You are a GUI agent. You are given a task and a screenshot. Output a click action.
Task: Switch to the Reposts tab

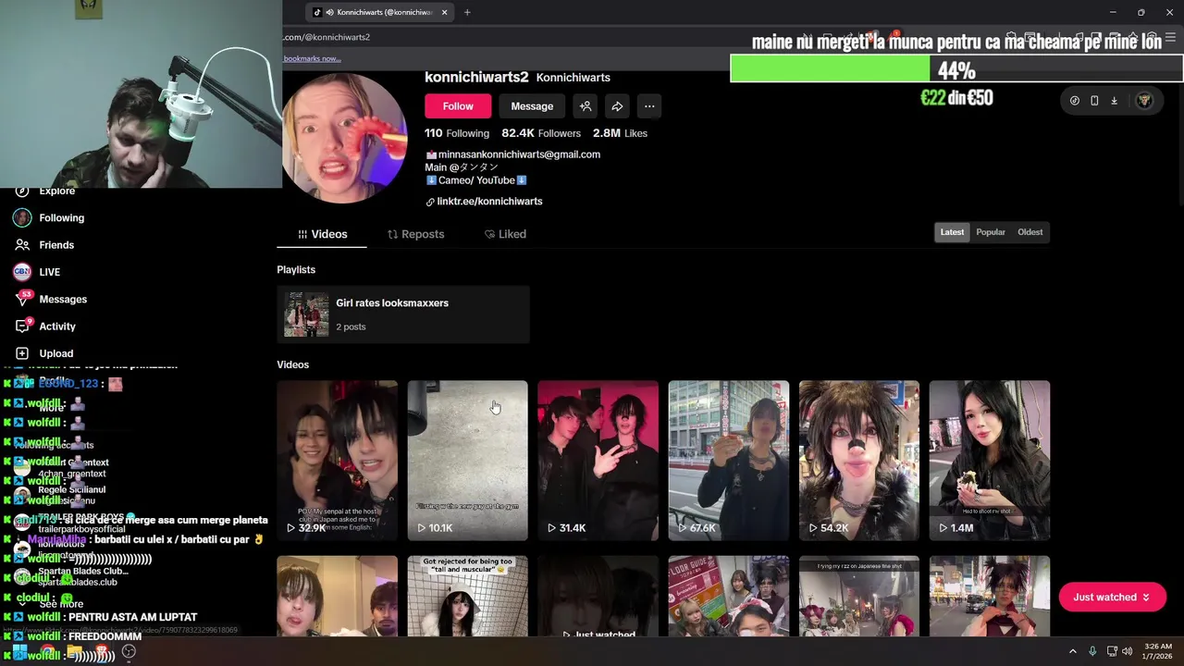click(416, 234)
